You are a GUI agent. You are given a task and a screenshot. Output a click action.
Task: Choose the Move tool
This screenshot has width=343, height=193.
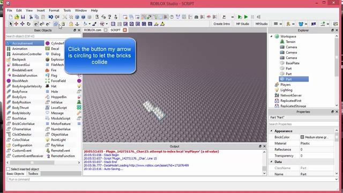pyautogui.click(x=16, y=24)
